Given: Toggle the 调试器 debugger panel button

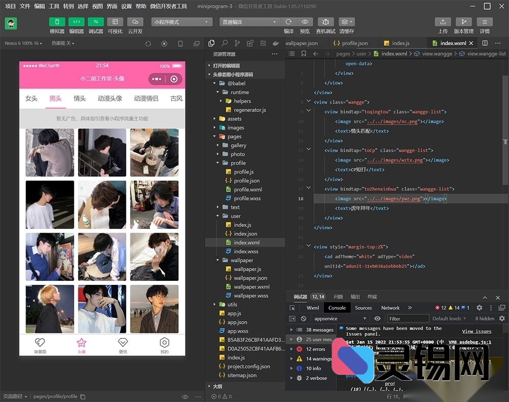Looking at the screenshot, I should tap(95, 22).
